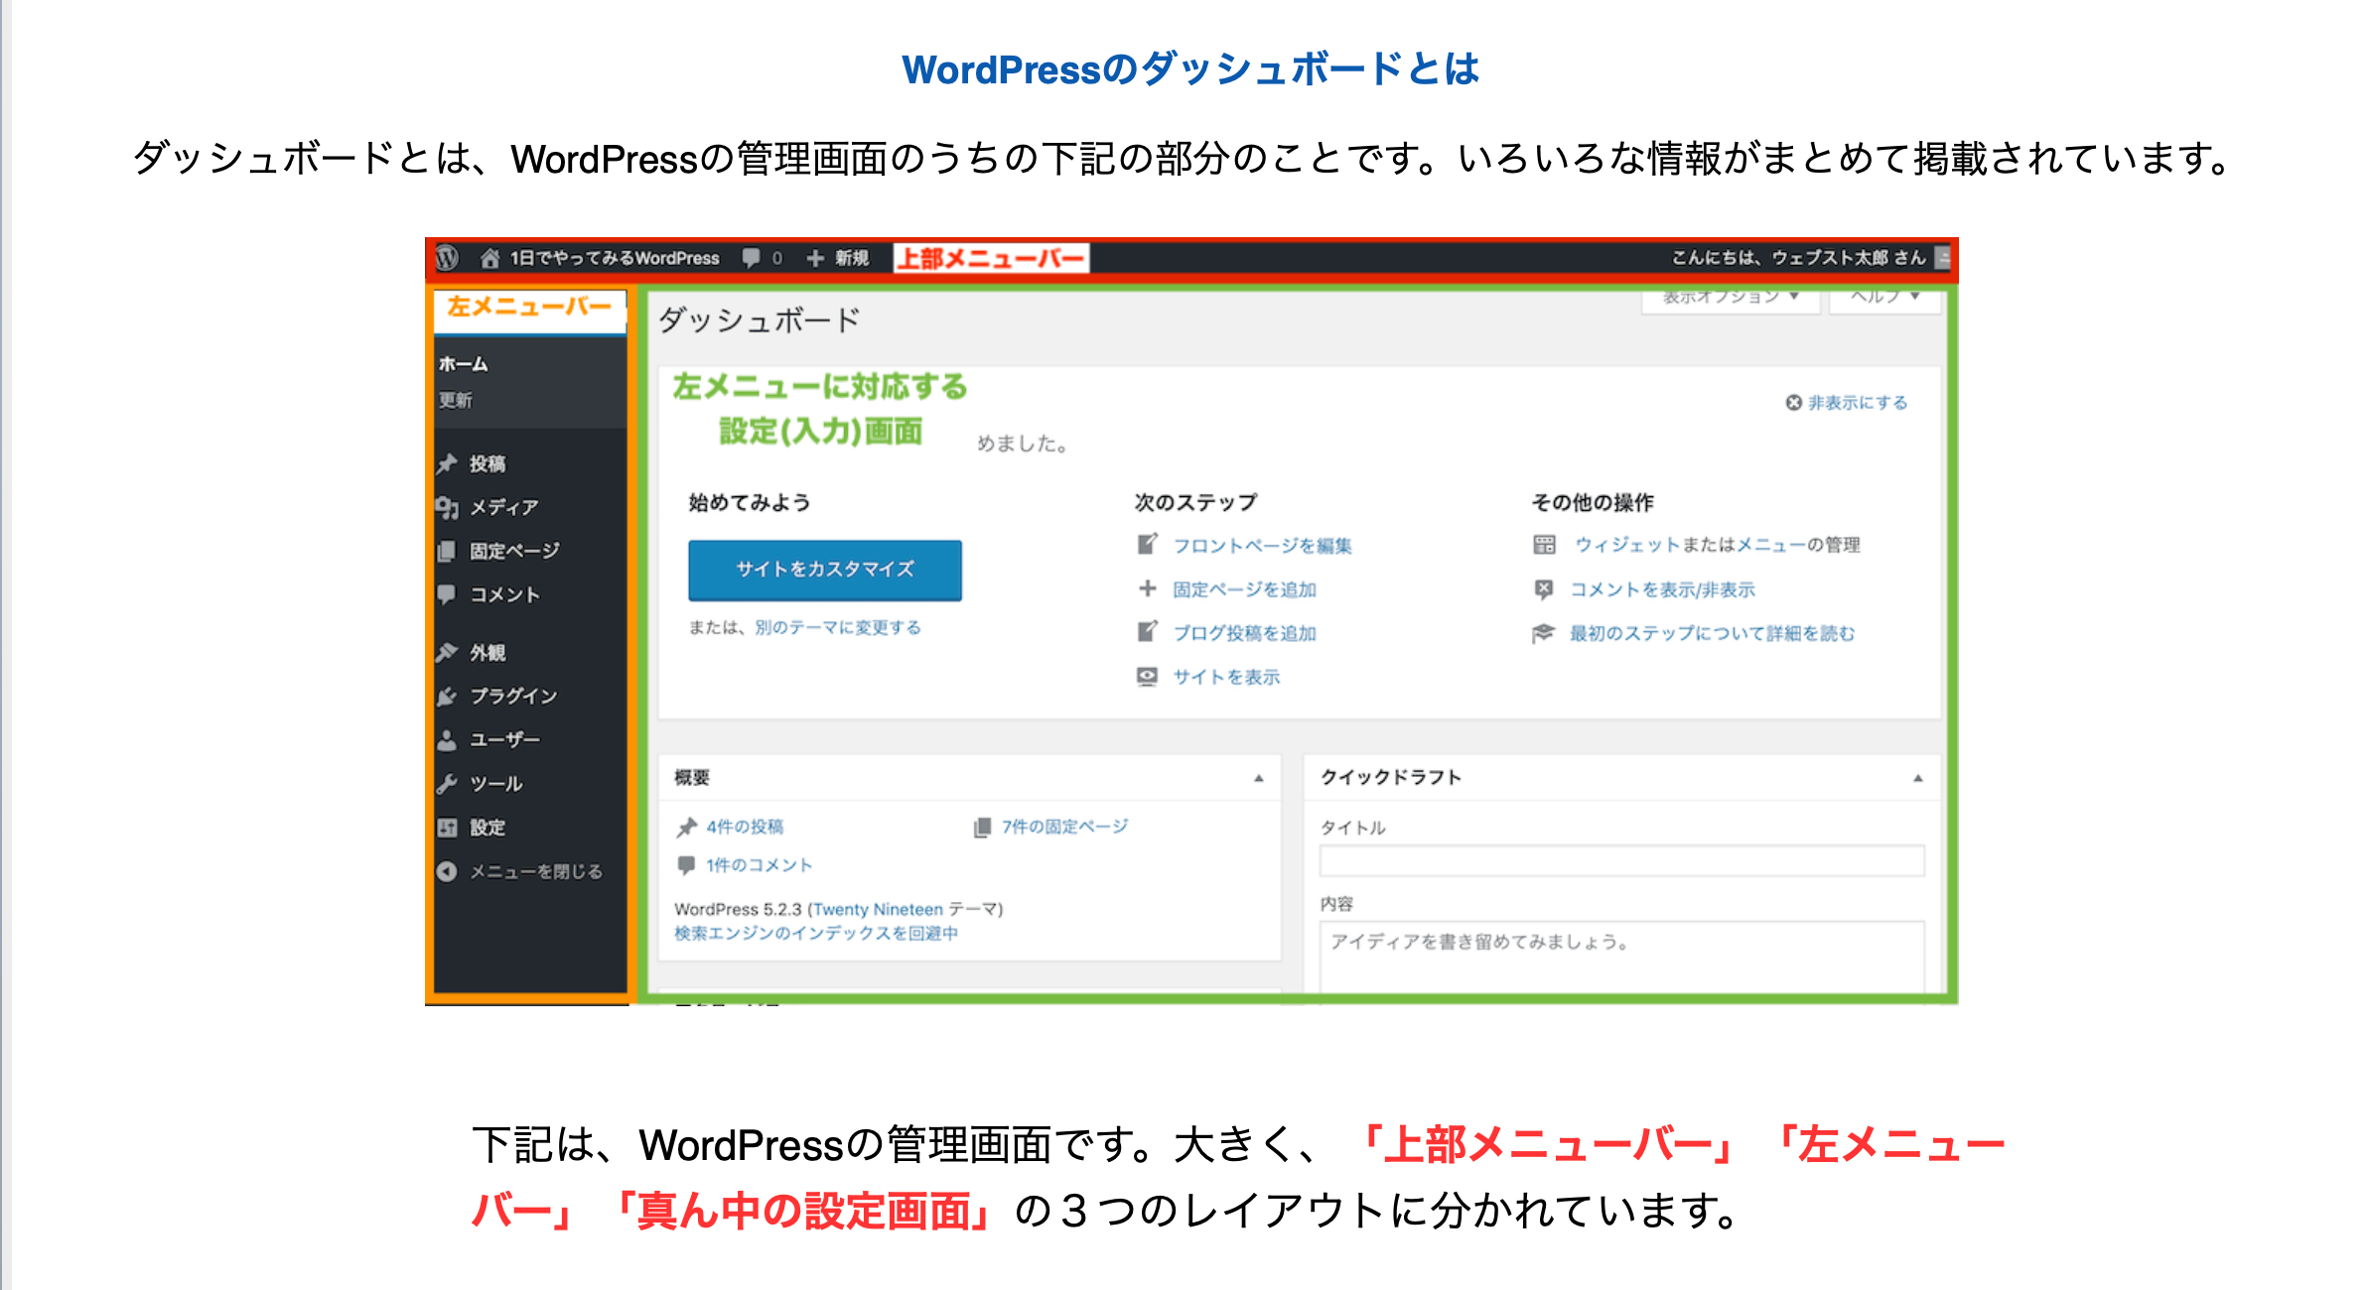Open ツール via the wrench icon
Image resolution: width=2371 pixels, height=1290 pixels.
[x=448, y=783]
